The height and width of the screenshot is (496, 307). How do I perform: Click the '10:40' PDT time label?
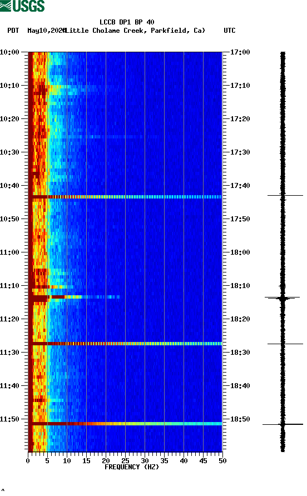point(10,185)
